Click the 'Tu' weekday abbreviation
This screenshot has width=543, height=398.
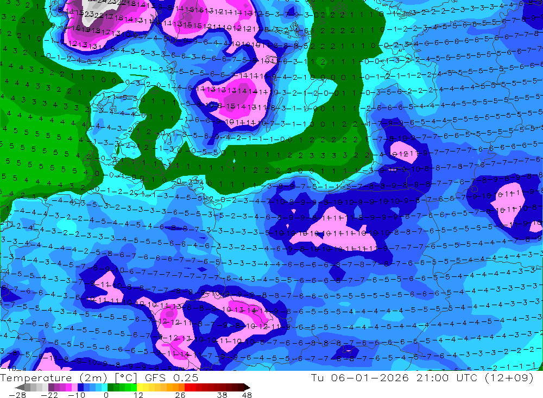pos(317,377)
